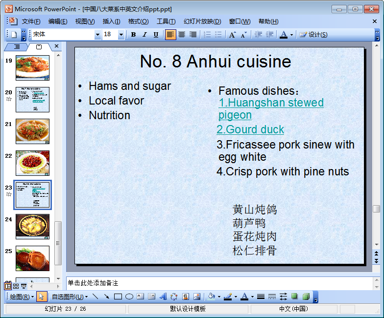Screen dimensions: 384x318
Task: Open the 文件(F) menu
Action: (x=31, y=21)
